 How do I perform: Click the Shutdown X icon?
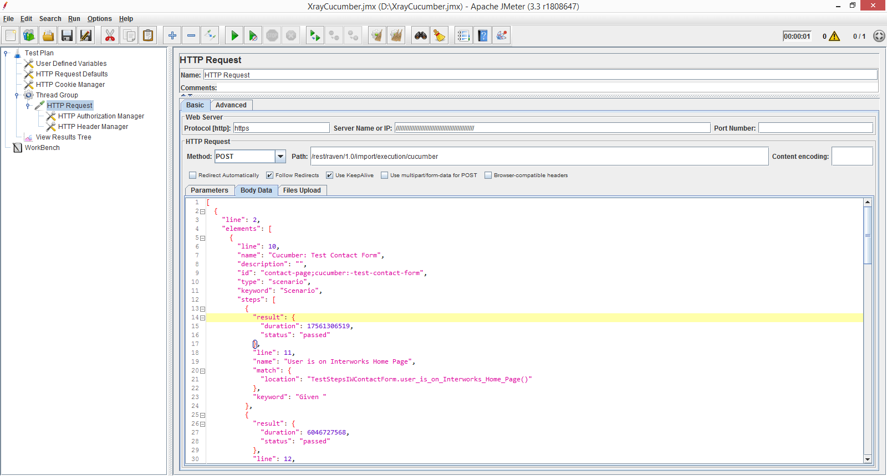291,35
